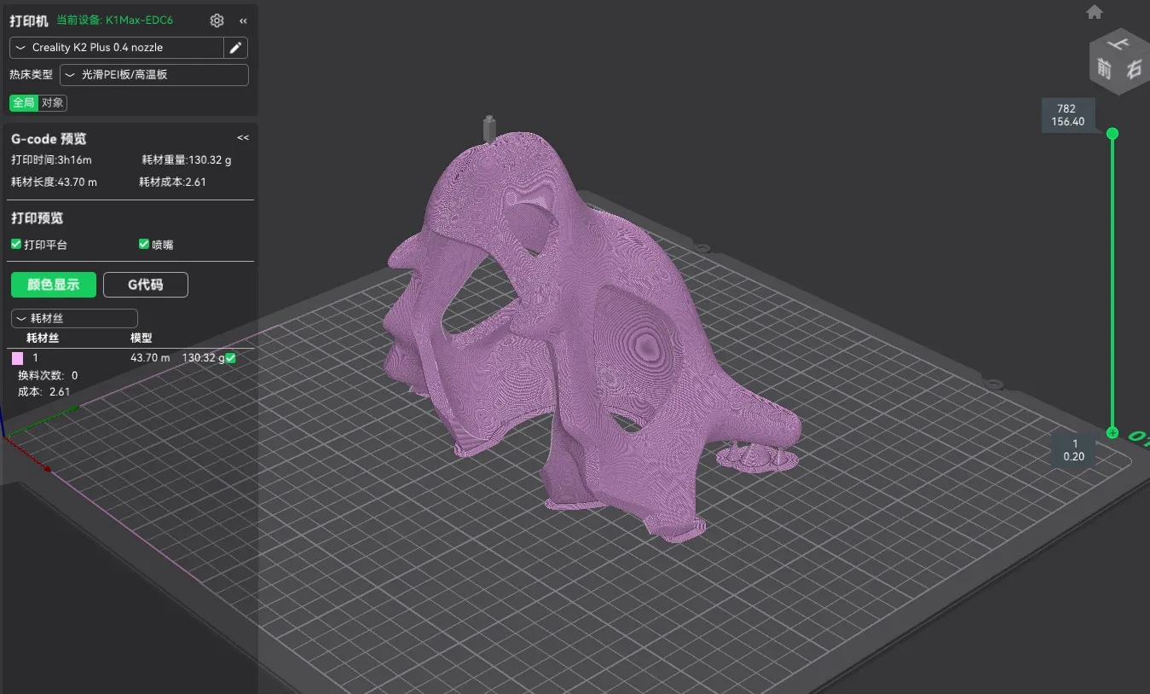Click the 成本: 2.61 text
The height and width of the screenshot is (694, 1150).
43,392
